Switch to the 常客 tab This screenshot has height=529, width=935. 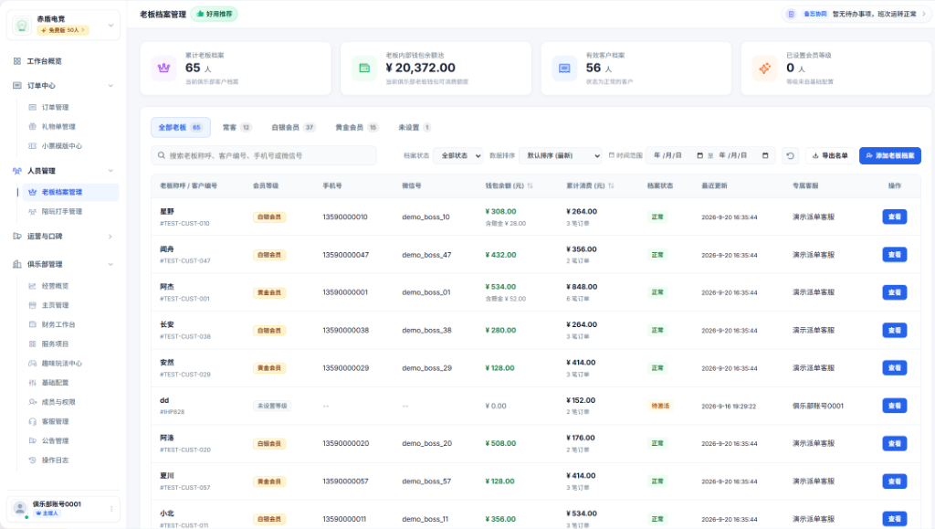pos(236,127)
